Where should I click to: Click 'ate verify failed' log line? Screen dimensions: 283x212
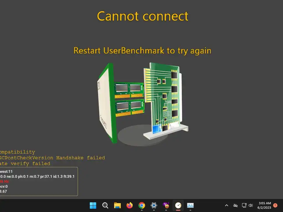click(x=25, y=164)
